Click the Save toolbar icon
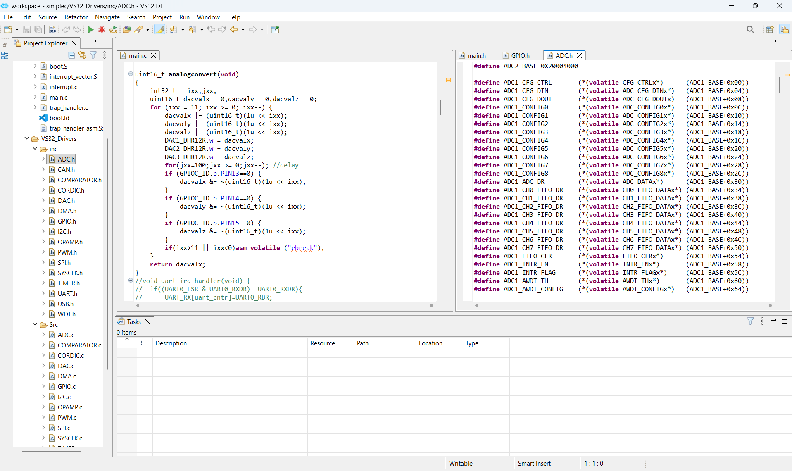This screenshot has height=471, width=792. click(26, 29)
